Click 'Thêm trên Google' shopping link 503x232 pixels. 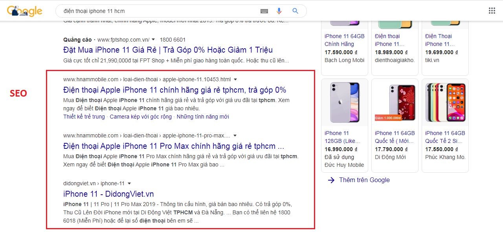coord(364,180)
